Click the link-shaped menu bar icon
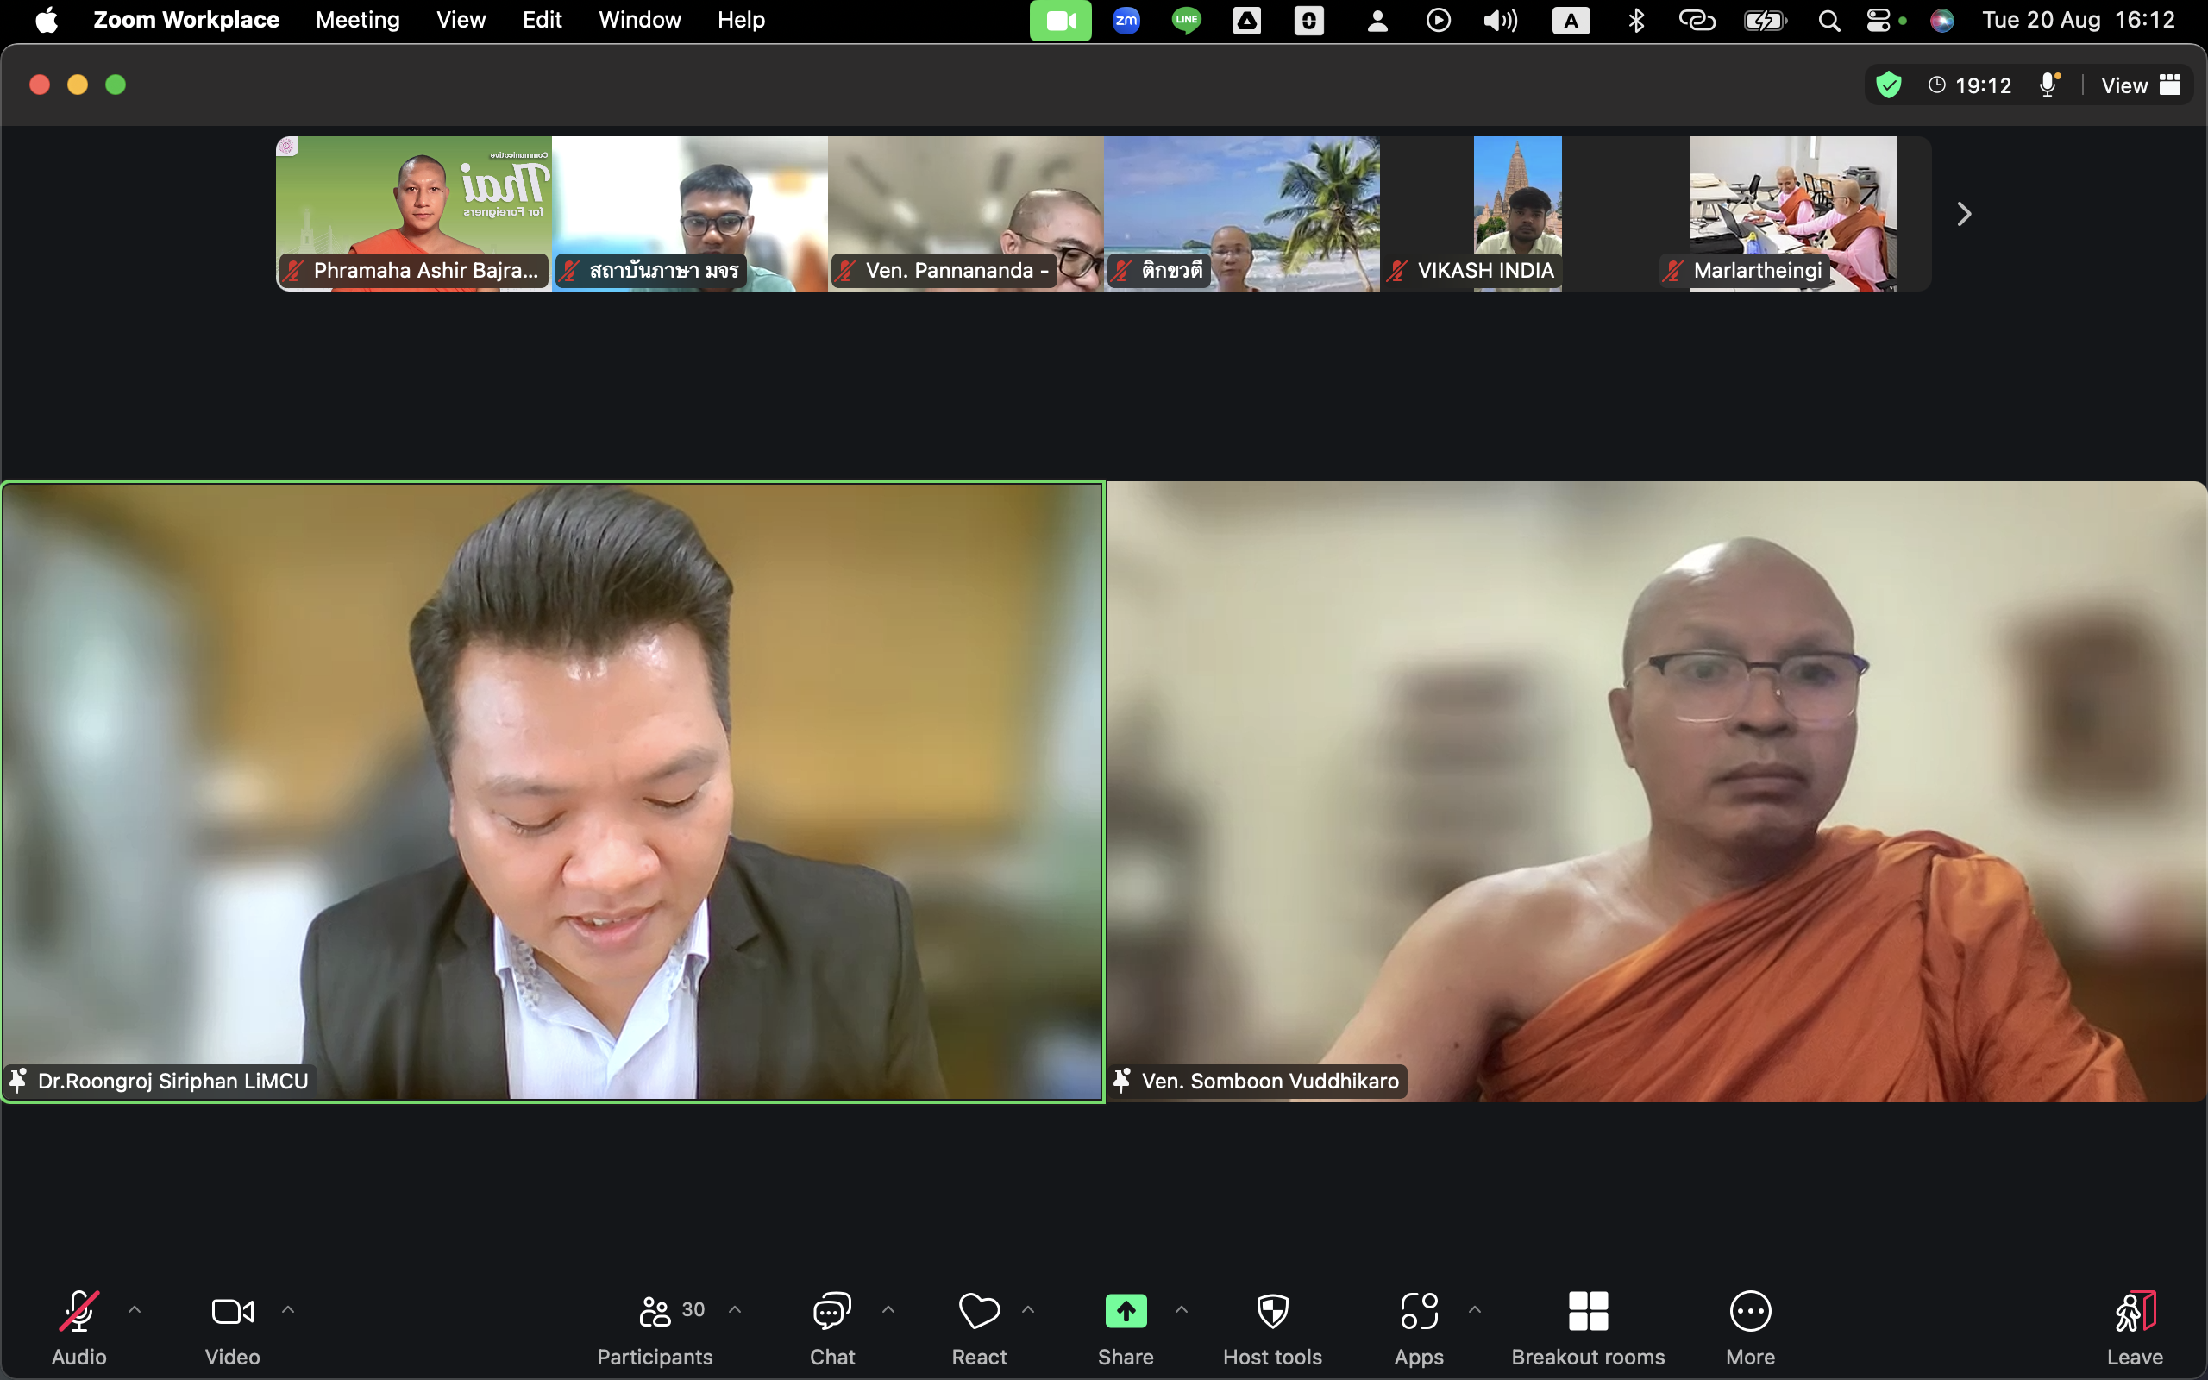Screen dimensions: 2208x1380 tap(1697, 20)
